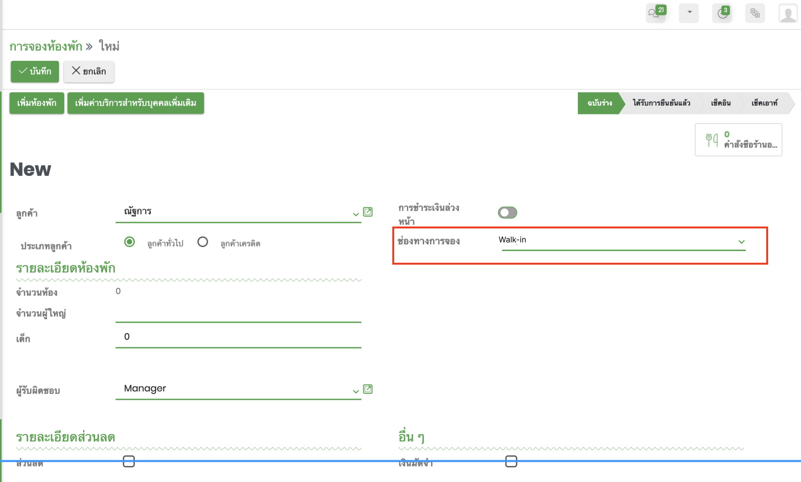Image resolution: width=801 pixels, height=482 pixels.
Task: Click the ยกเลิก cancel button
Action: click(x=89, y=71)
